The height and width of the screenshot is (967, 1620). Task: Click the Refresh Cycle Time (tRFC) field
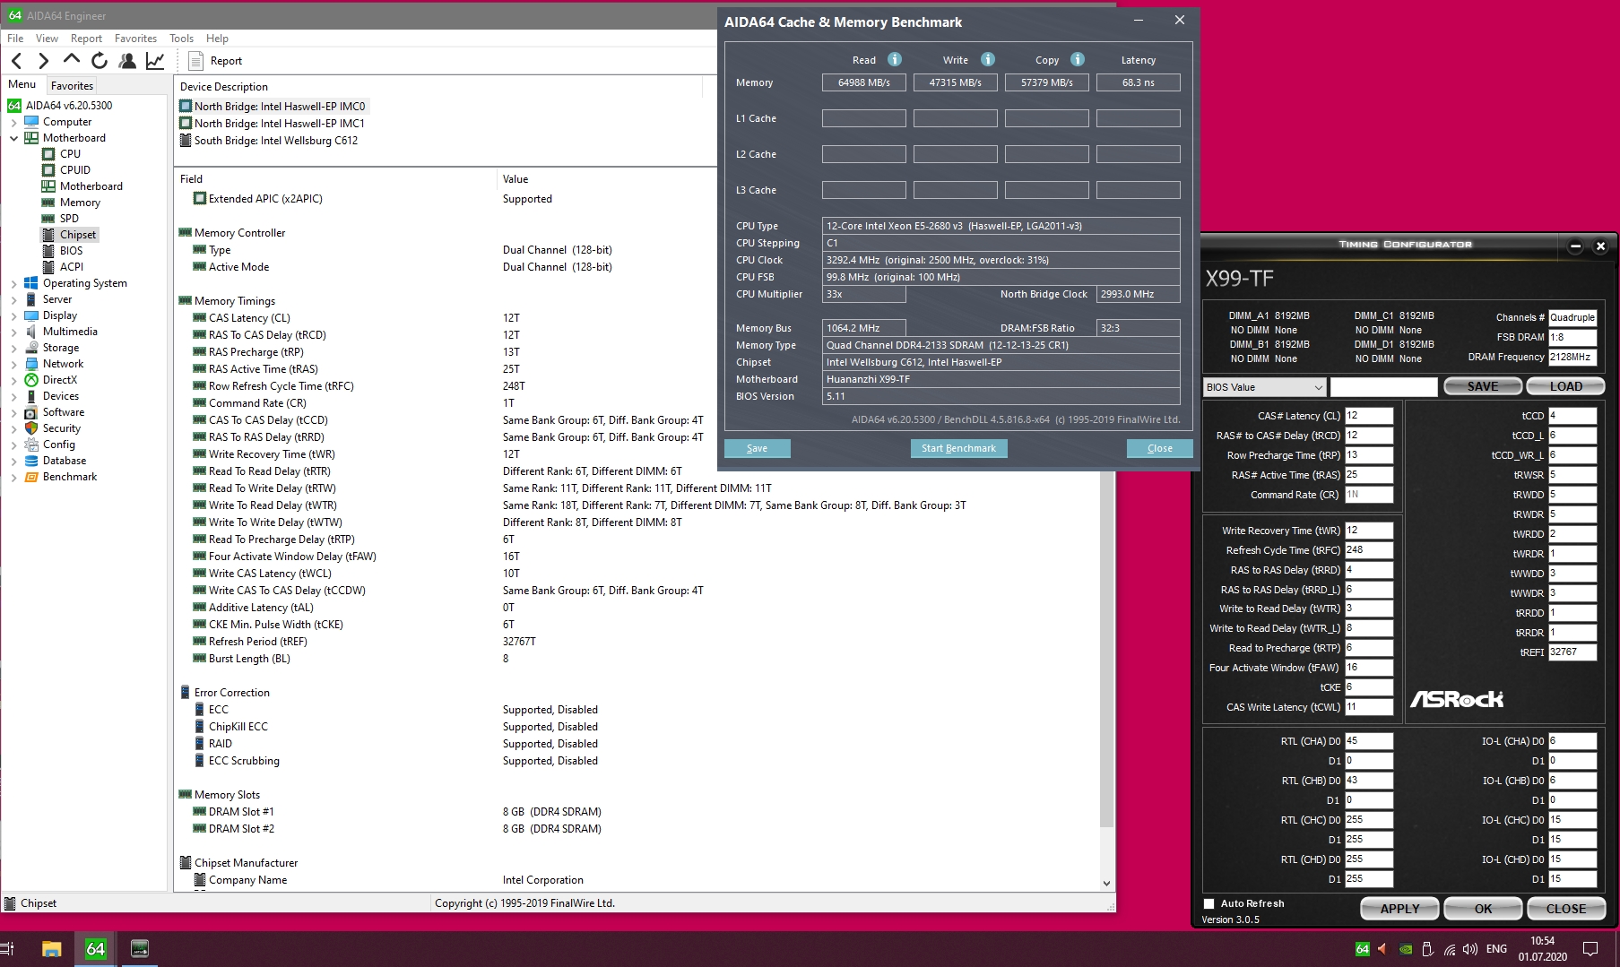[1369, 550]
